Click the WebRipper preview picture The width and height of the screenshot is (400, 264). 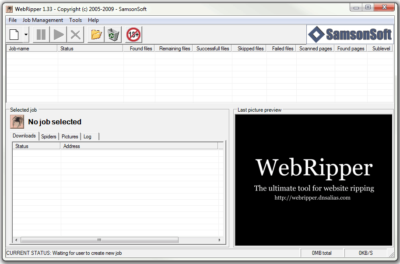point(313,180)
